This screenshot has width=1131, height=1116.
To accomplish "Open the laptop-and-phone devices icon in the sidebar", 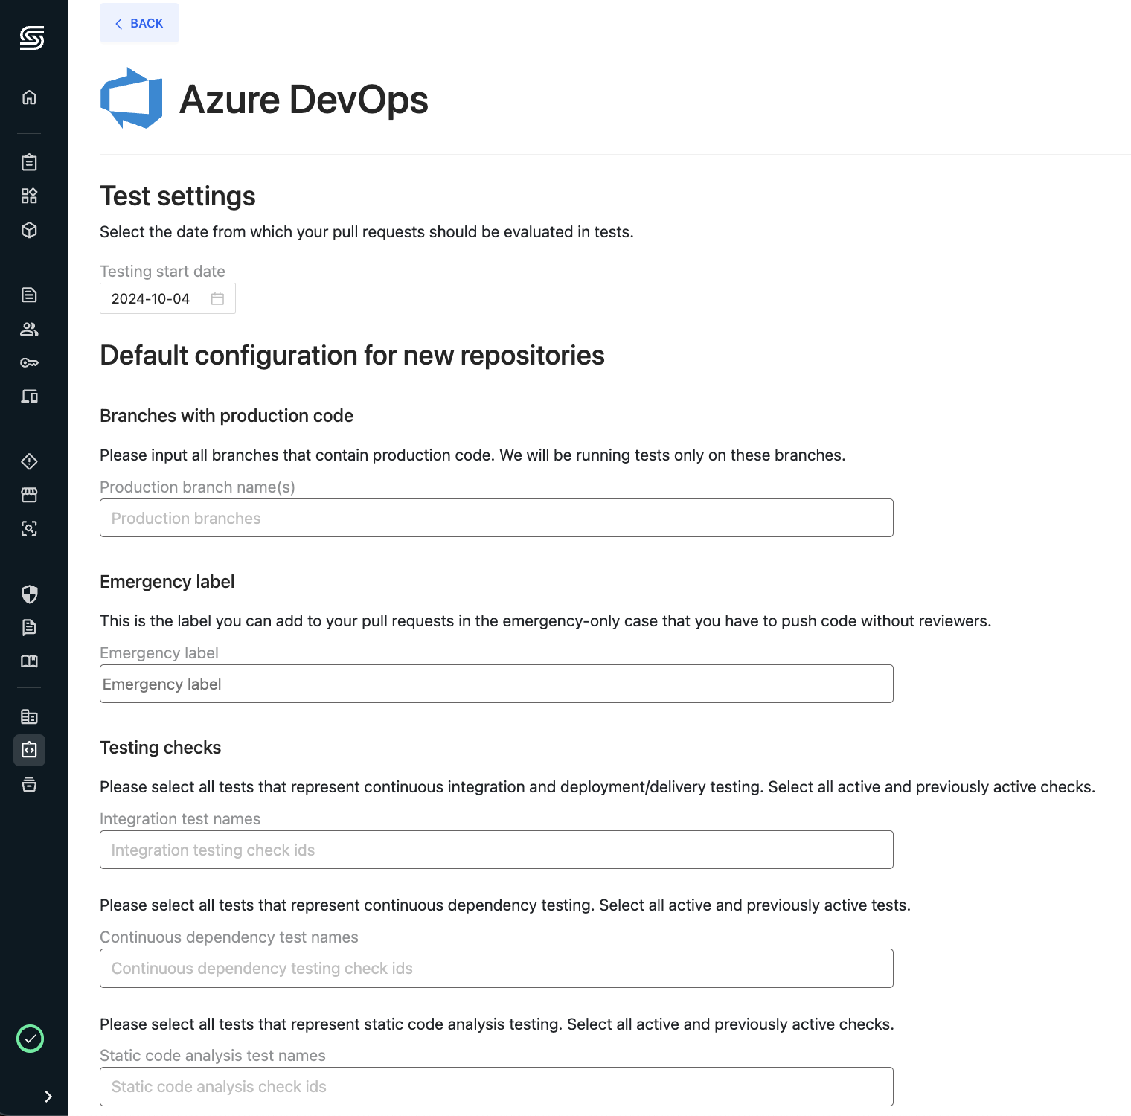I will pos(29,396).
